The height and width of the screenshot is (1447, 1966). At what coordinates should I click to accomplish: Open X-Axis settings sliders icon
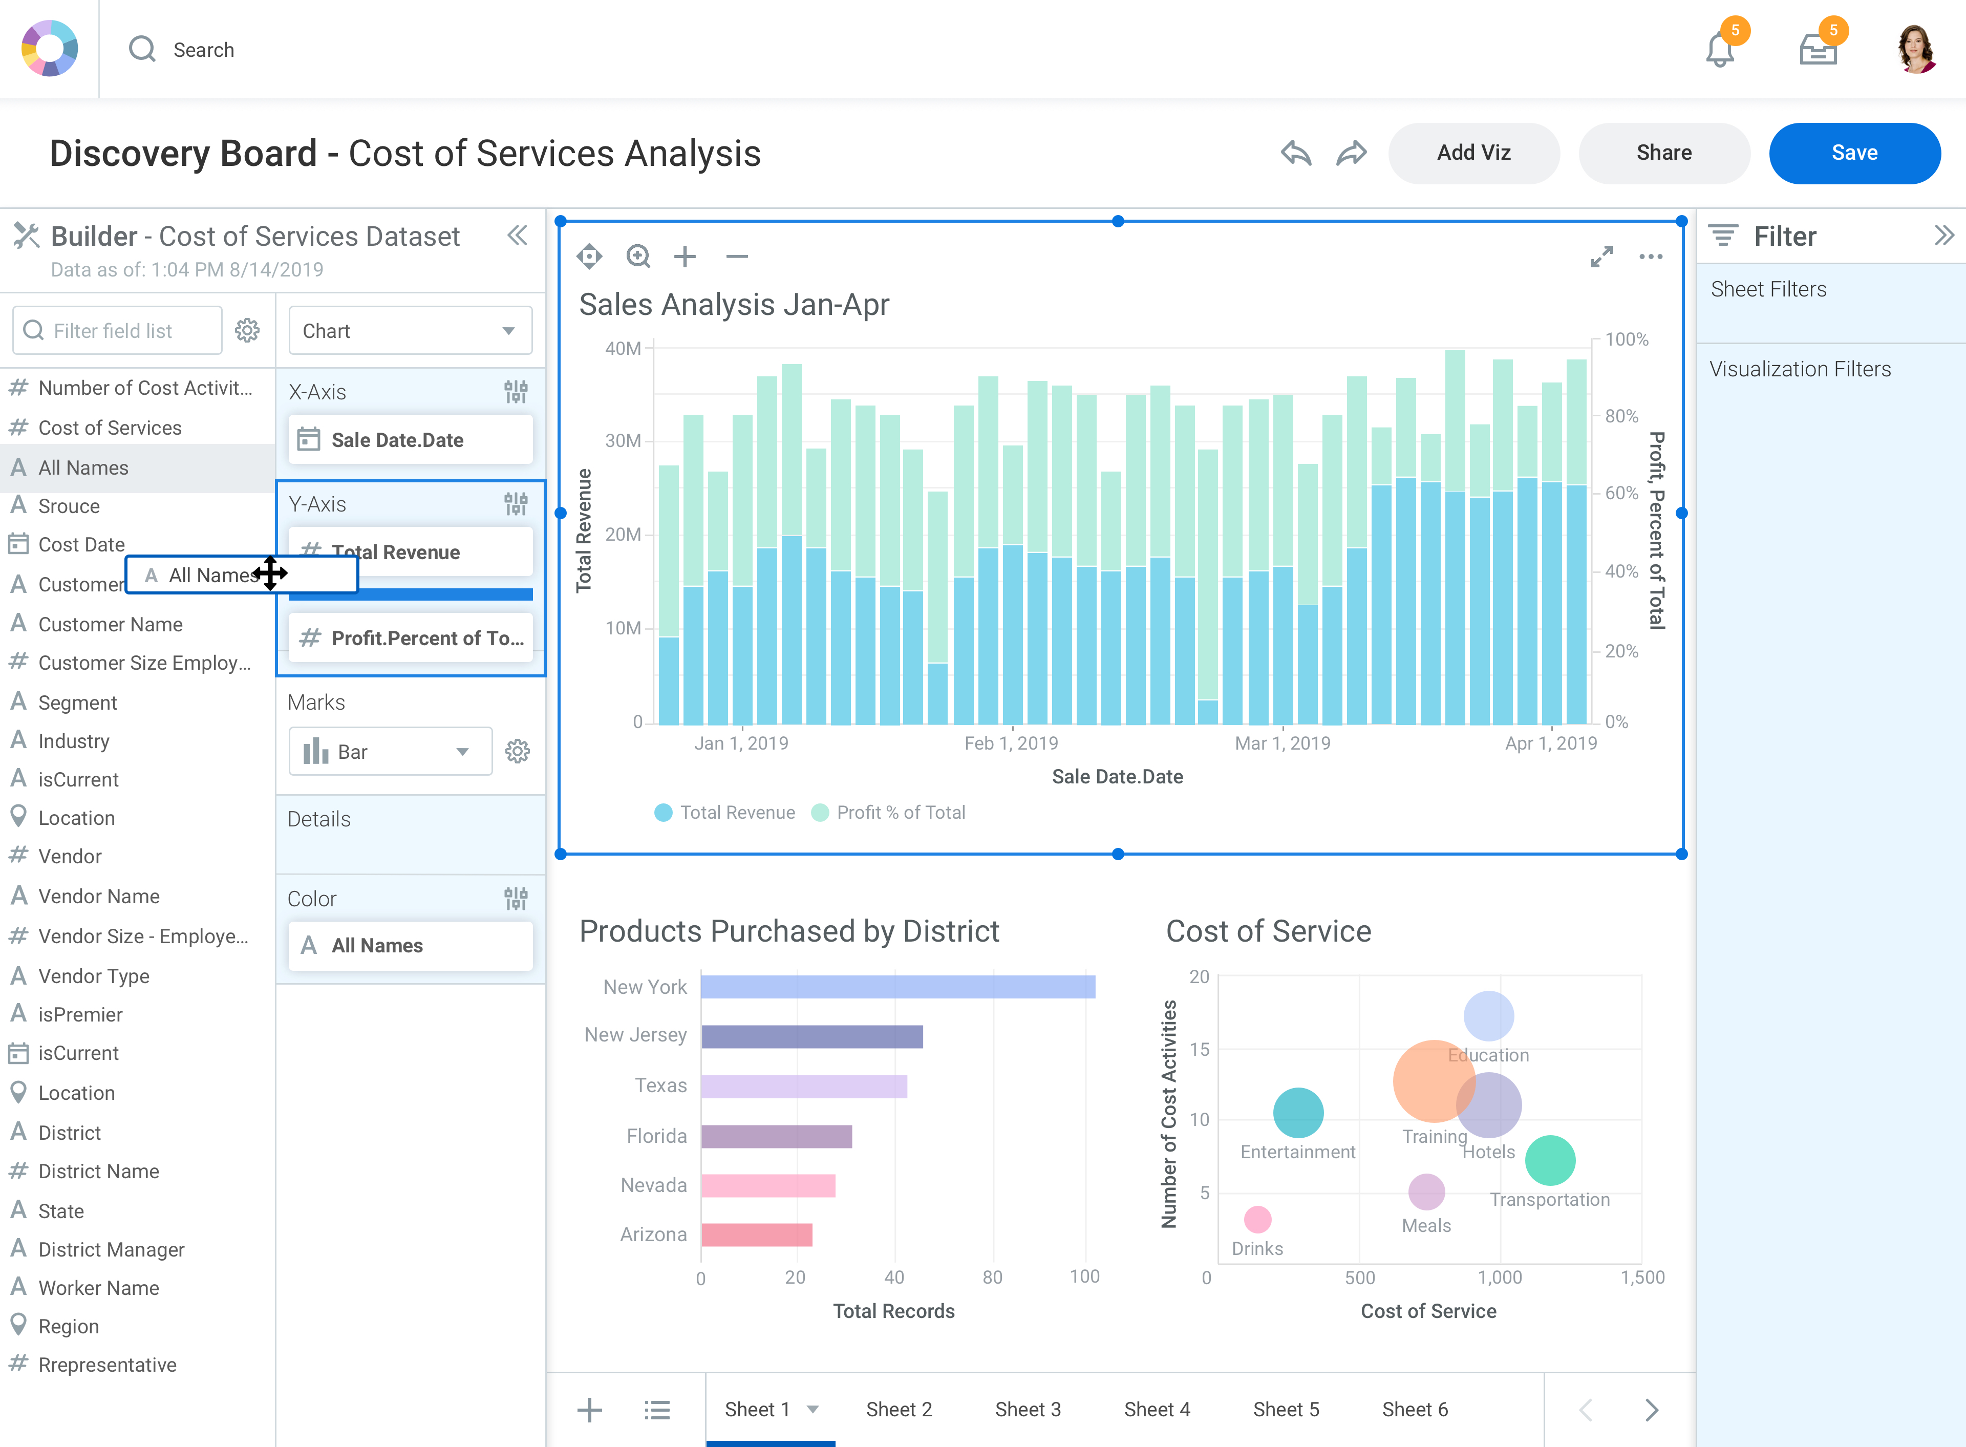[x=516, y=392]
